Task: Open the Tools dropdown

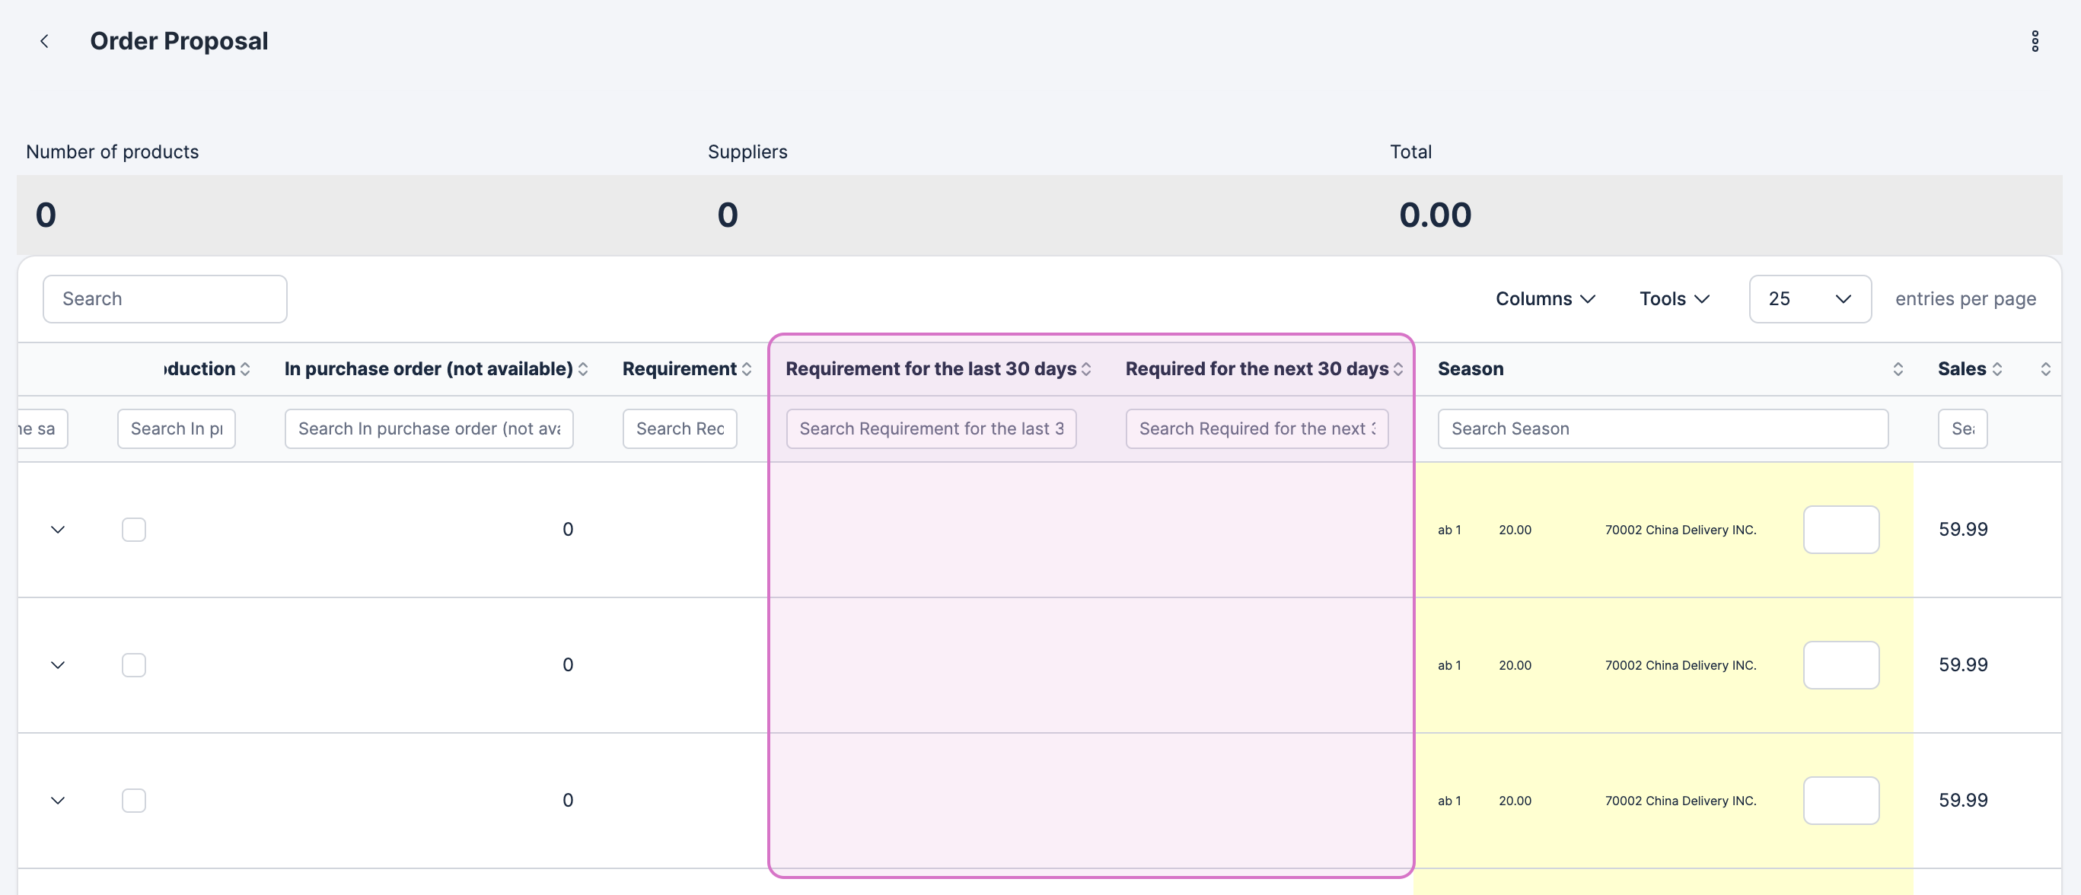Action: tap(1674, 299)
